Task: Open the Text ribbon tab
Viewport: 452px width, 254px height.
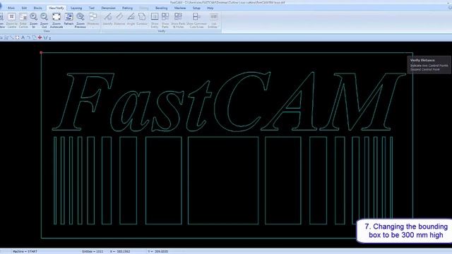Action: coord(91,8)
